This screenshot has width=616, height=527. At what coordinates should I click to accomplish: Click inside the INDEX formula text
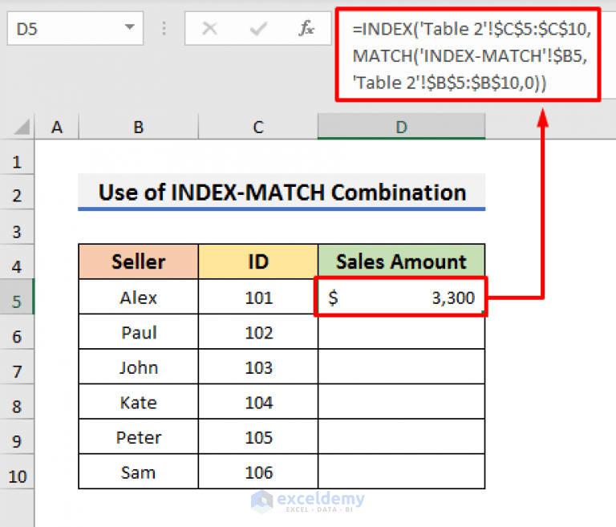tap(470, 55)
